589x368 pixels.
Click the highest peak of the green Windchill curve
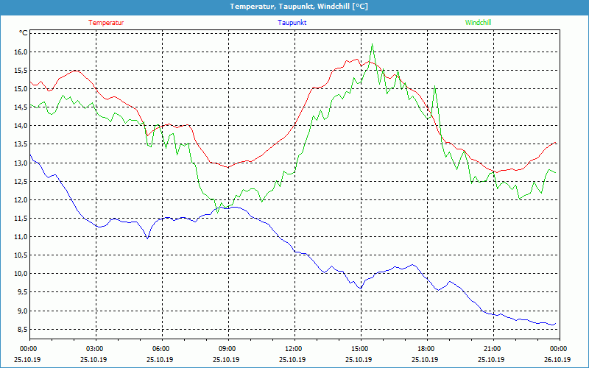point(373,44)
